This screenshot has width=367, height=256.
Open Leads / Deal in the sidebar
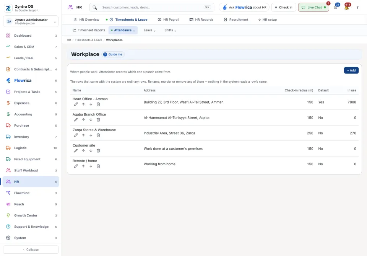[x=31, y=58]
